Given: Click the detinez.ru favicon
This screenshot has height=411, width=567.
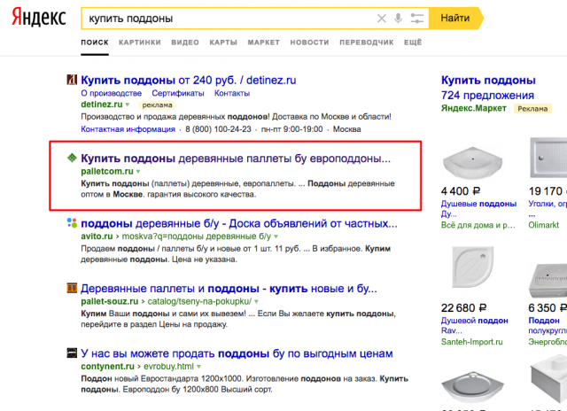Looking at the screenshot, I should (x=72, y=80).
